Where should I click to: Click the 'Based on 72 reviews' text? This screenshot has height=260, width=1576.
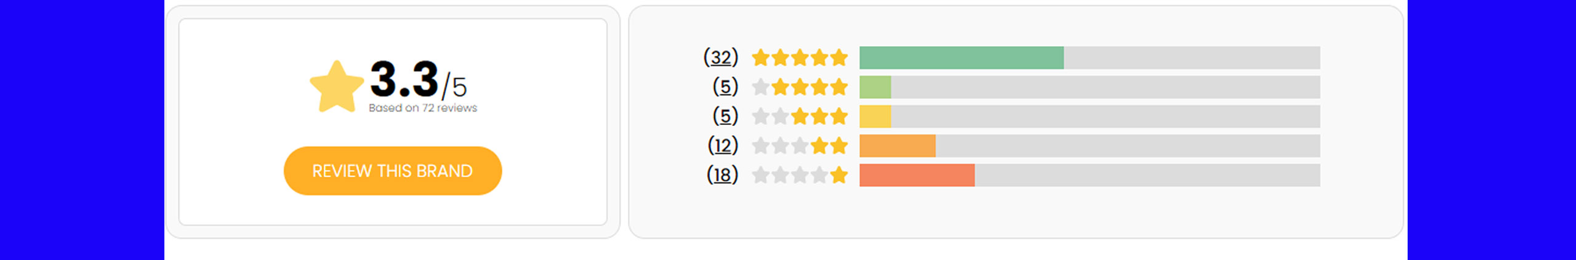423,108
